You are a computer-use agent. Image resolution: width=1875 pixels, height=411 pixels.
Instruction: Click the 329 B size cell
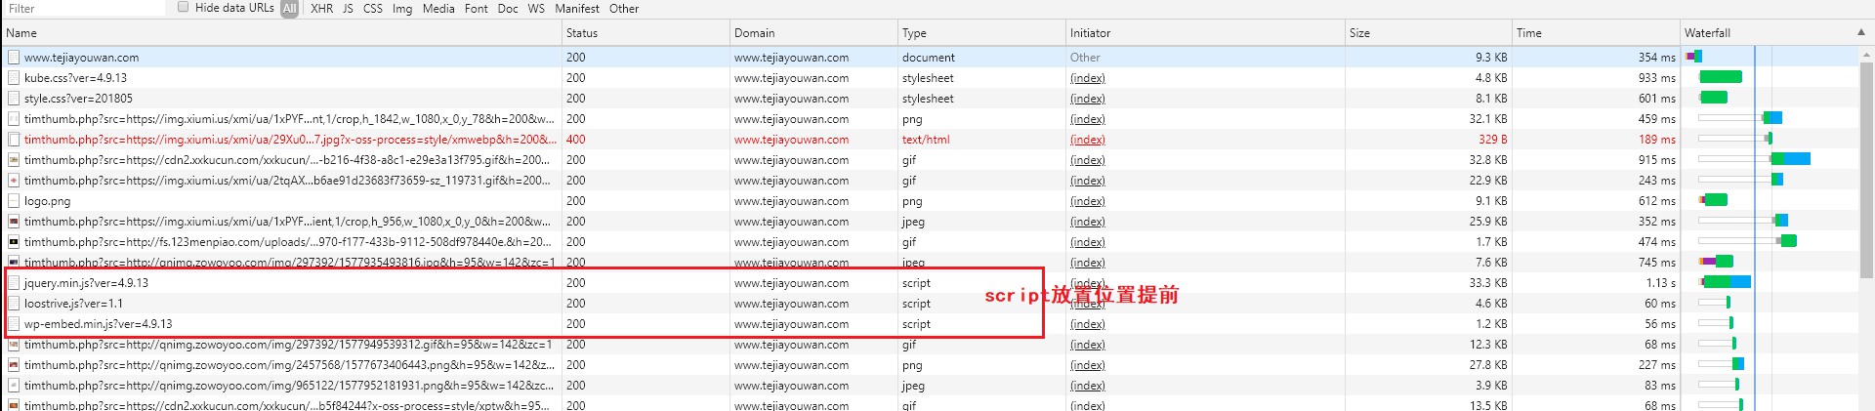pyautogui.click(x=1492, y=140)
